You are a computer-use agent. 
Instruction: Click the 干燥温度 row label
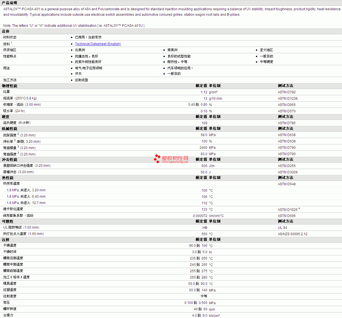click(x=10, y=245)
